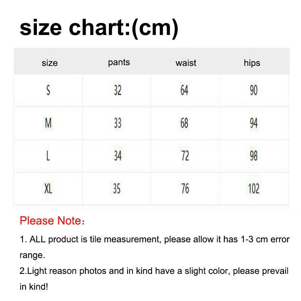Click the M size row label
This screenshot has width=301, height=301.
48,123
